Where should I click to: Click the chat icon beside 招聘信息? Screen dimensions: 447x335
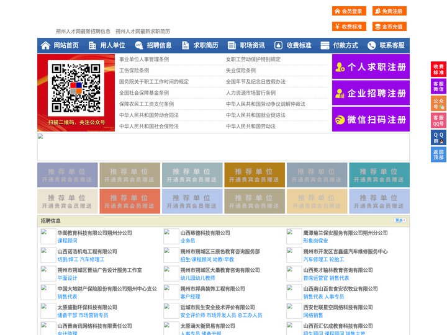pos(138,45)
